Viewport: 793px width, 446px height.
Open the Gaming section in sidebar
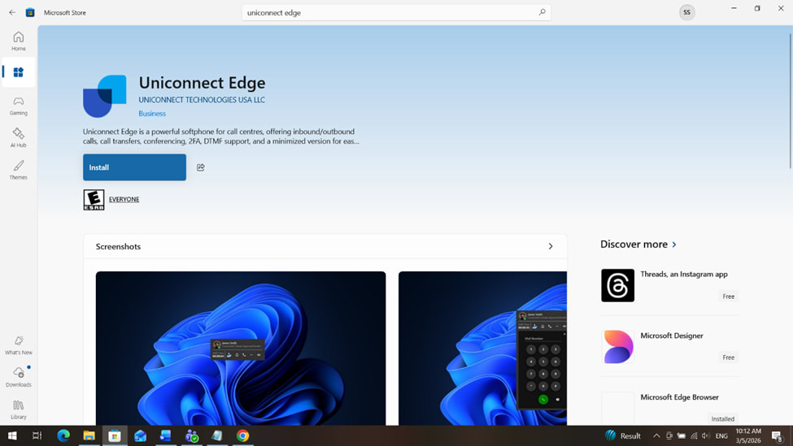pos(18,106)
